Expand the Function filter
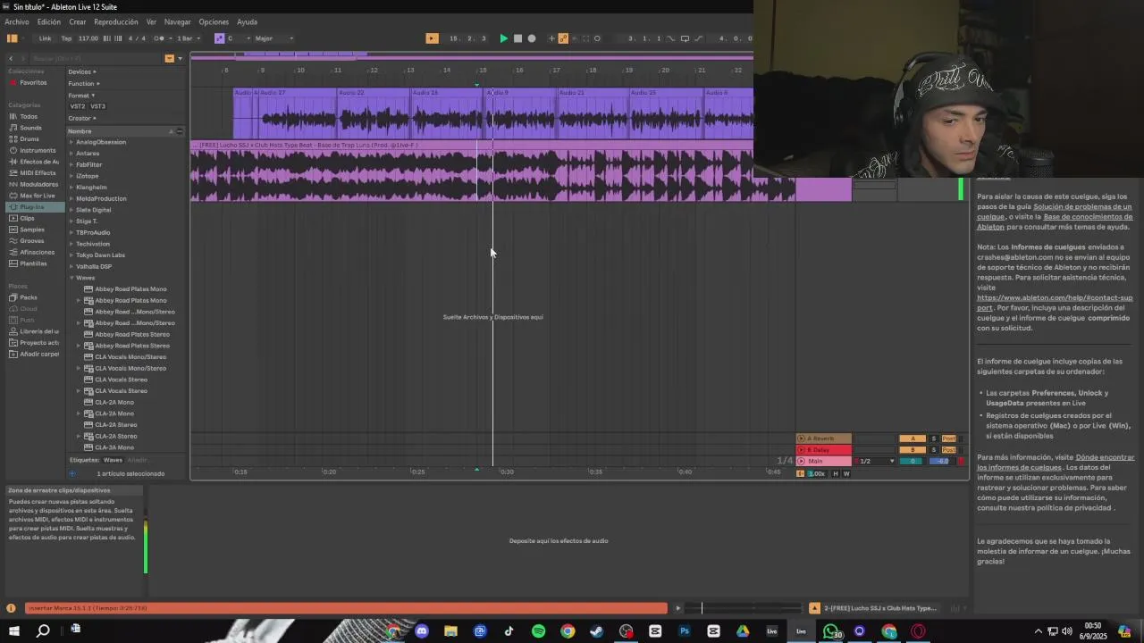This screenshot has width=1144, height=643. (x=84, y=83)
